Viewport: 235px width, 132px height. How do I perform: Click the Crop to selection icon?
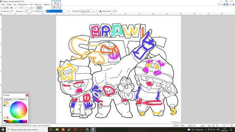pos(24,8)
